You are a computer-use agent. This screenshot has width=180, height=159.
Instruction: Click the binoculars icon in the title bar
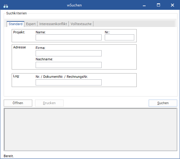(6, 6)
